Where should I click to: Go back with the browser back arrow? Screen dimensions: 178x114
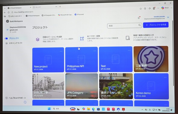[x=5, y=12]
